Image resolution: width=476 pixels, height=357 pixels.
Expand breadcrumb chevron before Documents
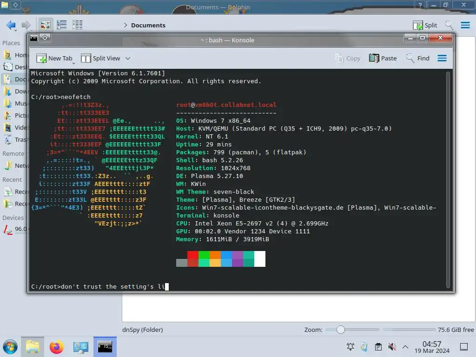(125, 25)
